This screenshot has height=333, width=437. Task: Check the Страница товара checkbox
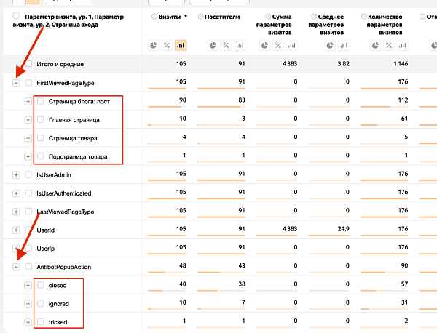coord(40,138)
